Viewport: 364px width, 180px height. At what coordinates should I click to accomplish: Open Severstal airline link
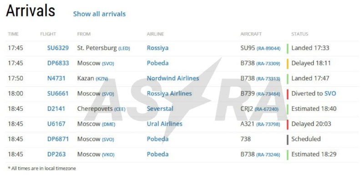coord(160,109)
